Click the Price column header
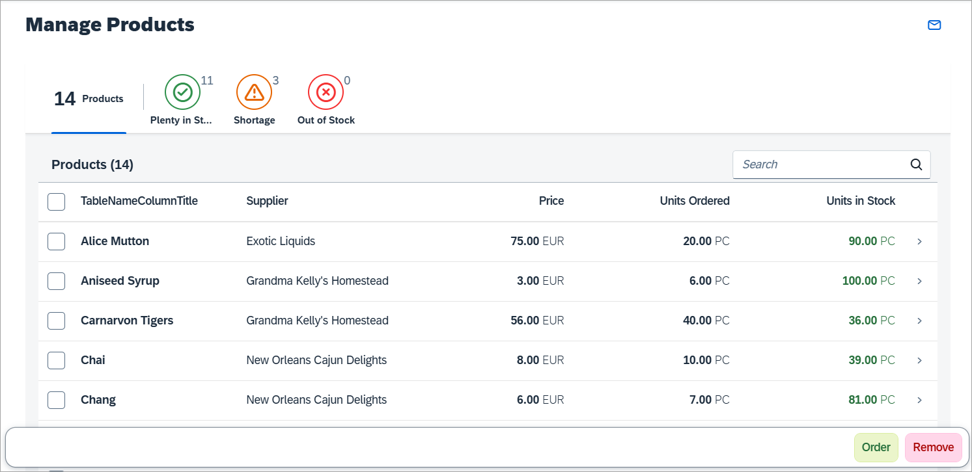 click(551, 201)
